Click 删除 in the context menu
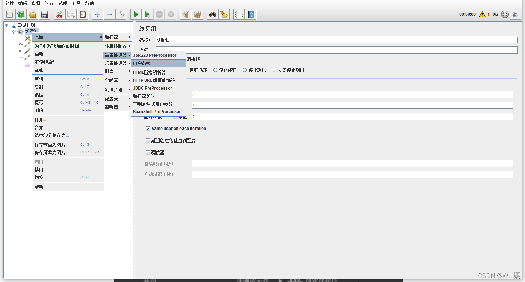The image size is (525, 282). [68, 110]
